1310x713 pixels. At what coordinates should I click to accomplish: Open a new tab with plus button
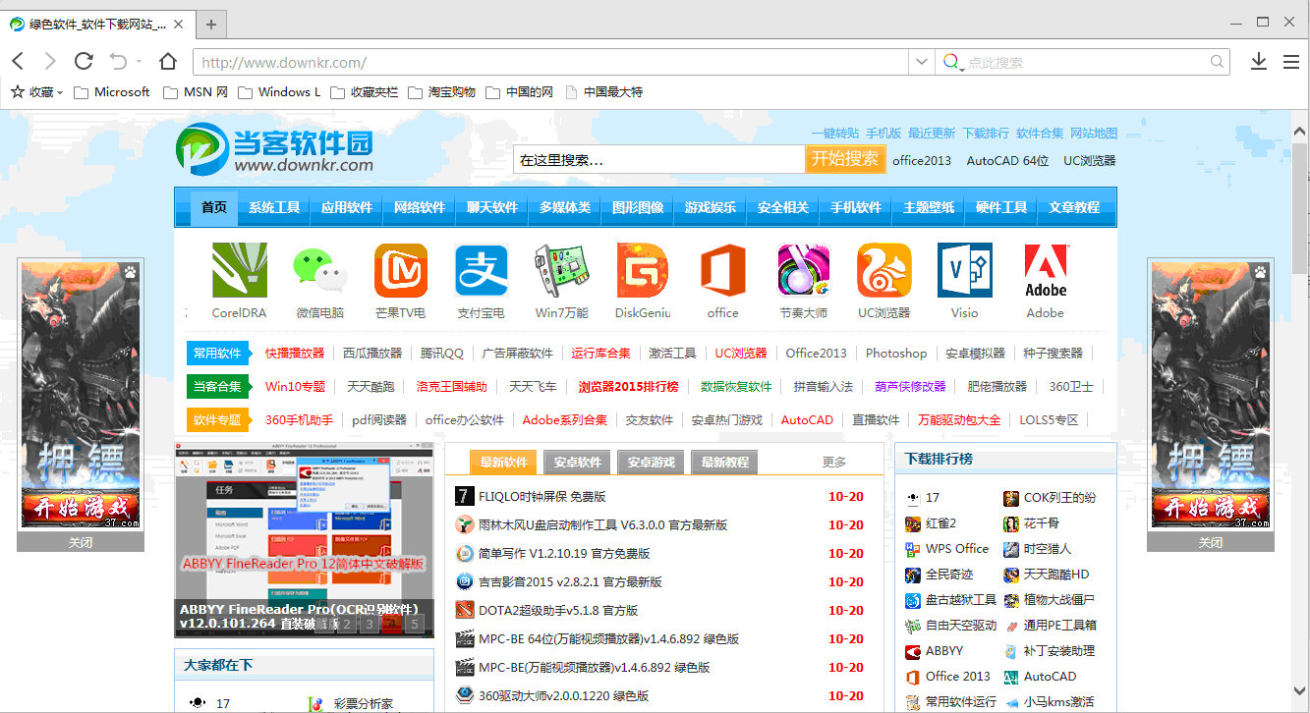click(211, 24)
